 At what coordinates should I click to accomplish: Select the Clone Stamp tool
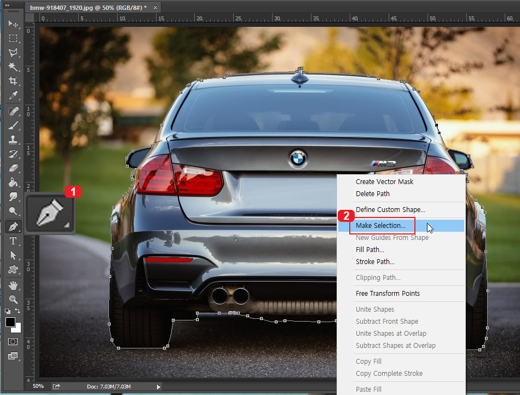(13, 140)
